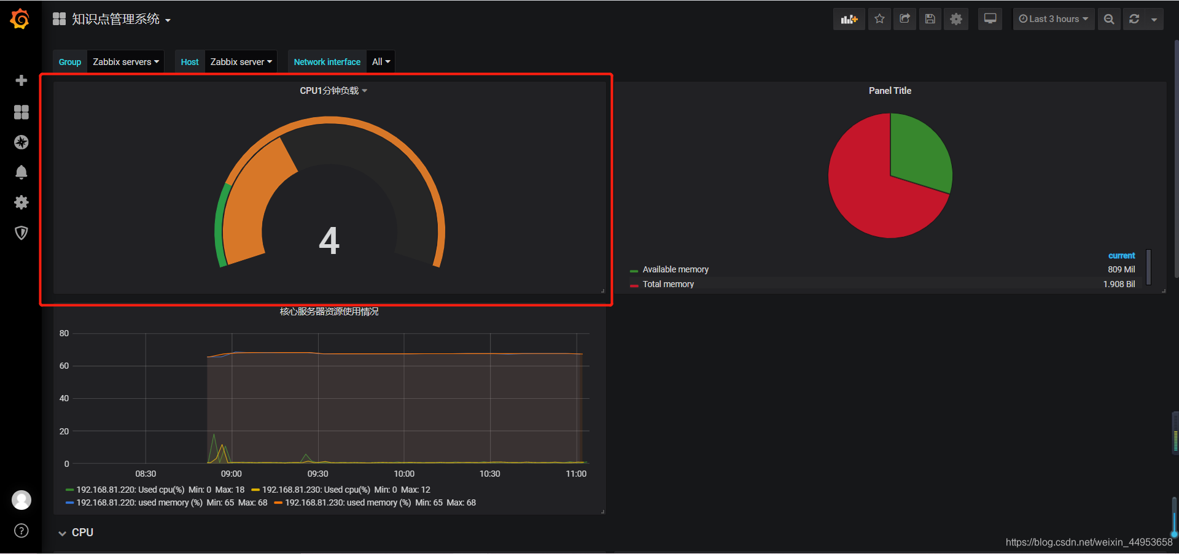Image resolution: width=1179 pixels, height=554 pixels.
Task: Open the Alerting bell icon
Action: (x=21, y=172)
